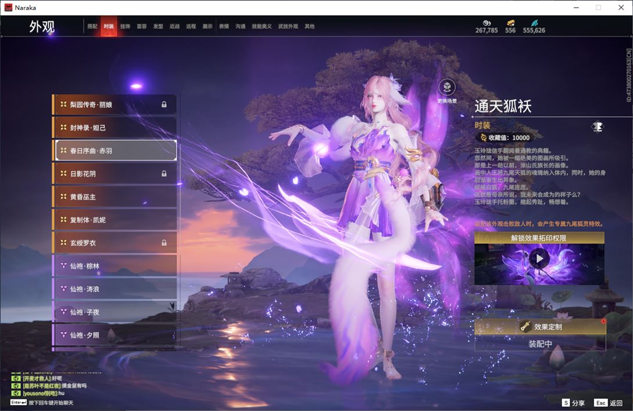The image size is (633, 411).
Task: Click the 装配中 button
Action: (x=540, y=344)
